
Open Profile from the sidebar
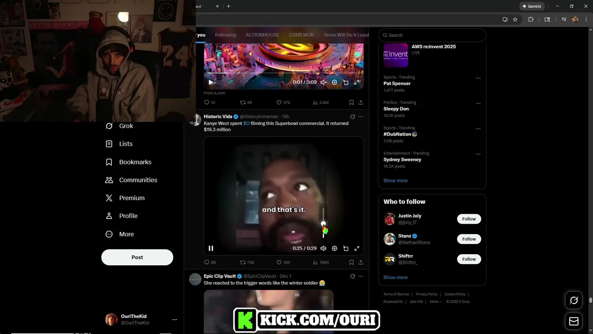(122, 216)
